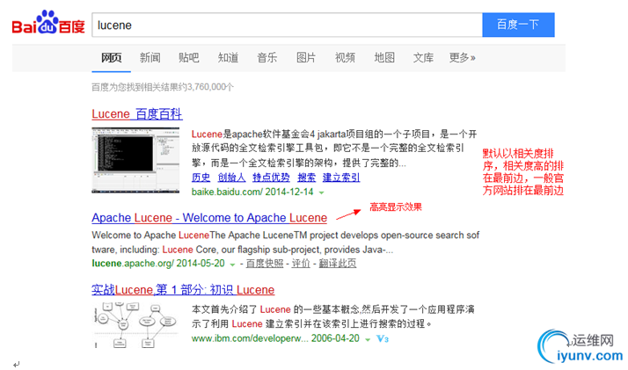The image size is (628, 370).
Task: Expand dropdown arrow after lucene.apache.org date
Action: click(x=232, y=265)
